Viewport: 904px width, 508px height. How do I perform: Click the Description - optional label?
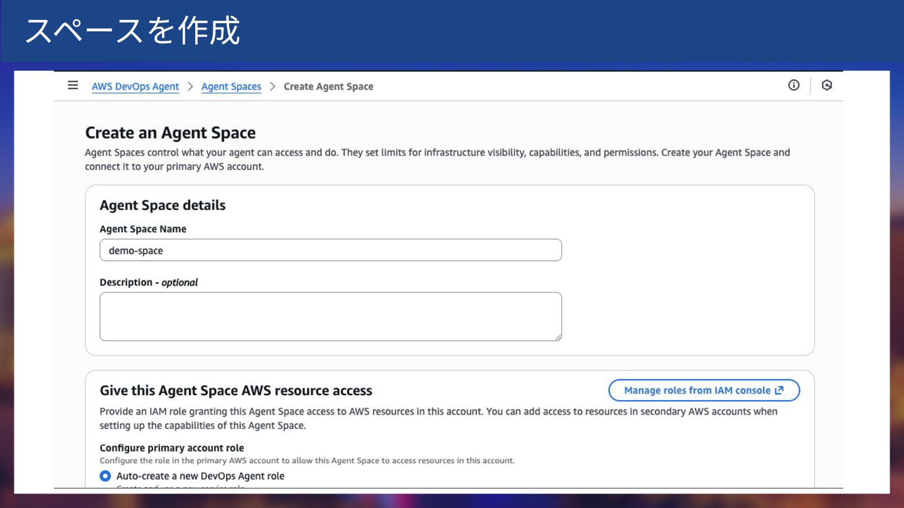(149, 282)
